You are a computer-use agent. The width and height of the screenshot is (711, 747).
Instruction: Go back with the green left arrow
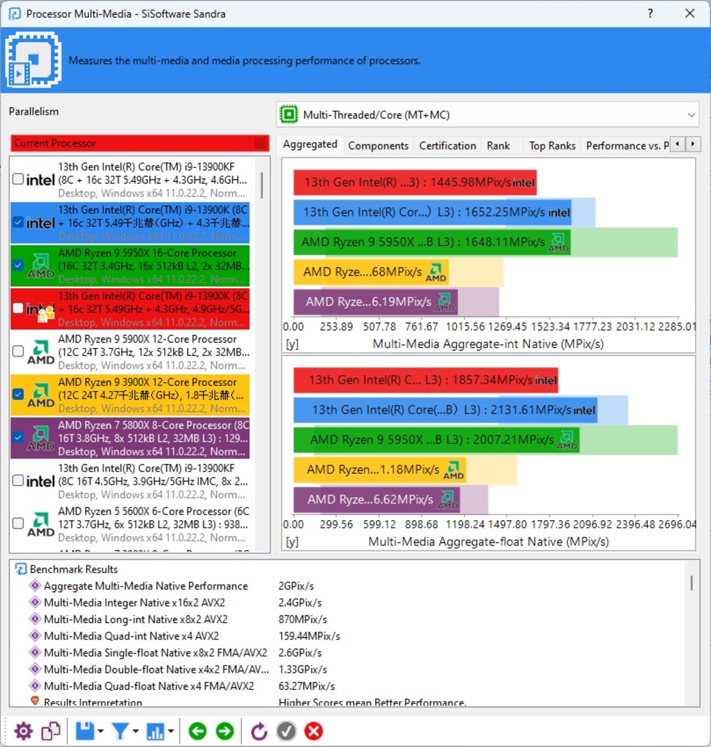point(197,731)
